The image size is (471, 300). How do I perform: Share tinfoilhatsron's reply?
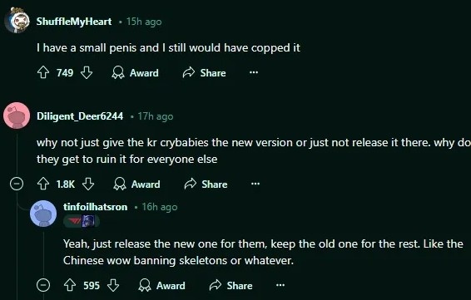pyautogui.click(x=231, y=286)
